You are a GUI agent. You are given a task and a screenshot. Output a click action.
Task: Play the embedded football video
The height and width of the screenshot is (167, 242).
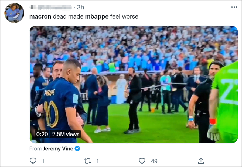click(134, 84)
